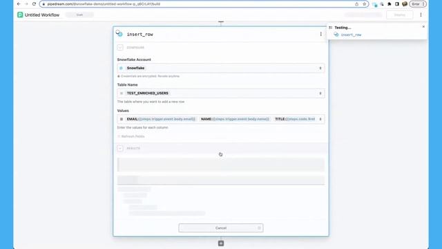
Task: Click the Cancel button
Action: point(221,228)
